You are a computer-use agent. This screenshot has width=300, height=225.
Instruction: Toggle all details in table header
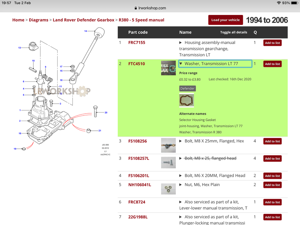[234, 32]
